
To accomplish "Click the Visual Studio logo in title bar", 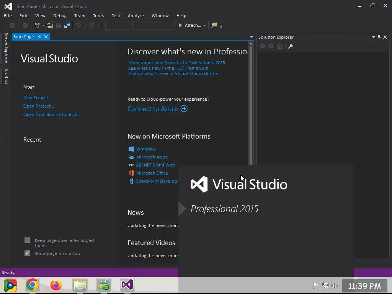I will 8,6.
